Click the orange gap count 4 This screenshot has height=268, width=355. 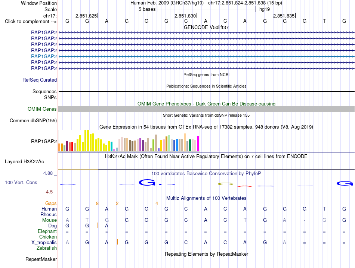(x=157, y=204)
